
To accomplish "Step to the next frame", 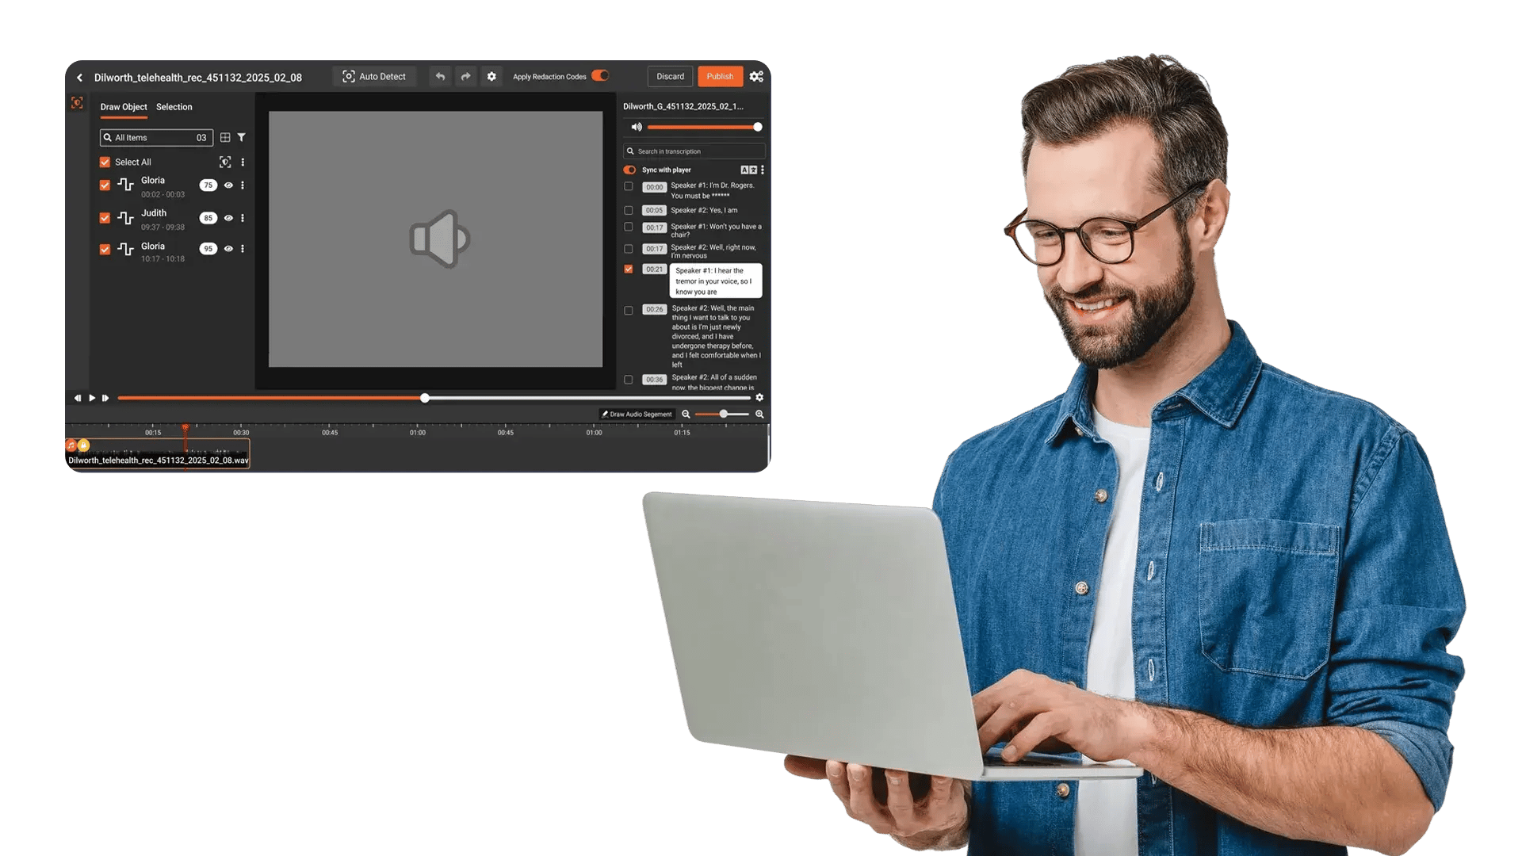I will point(105,398).
